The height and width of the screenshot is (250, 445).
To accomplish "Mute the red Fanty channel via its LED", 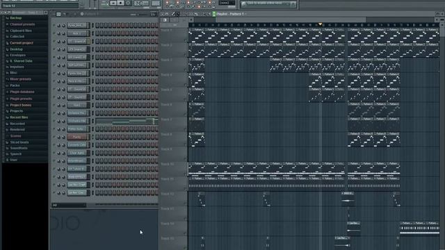I will (54, 137).
